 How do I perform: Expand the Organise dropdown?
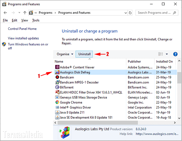click(65, 54)
